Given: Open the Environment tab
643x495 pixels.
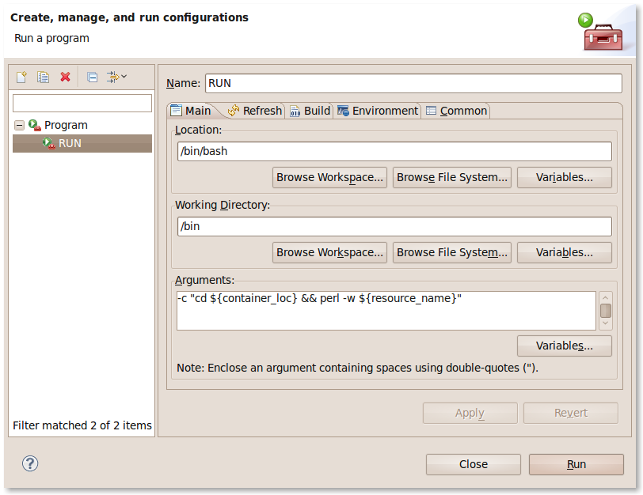Looking at the screenshot, I should click(x=378, y=111).
